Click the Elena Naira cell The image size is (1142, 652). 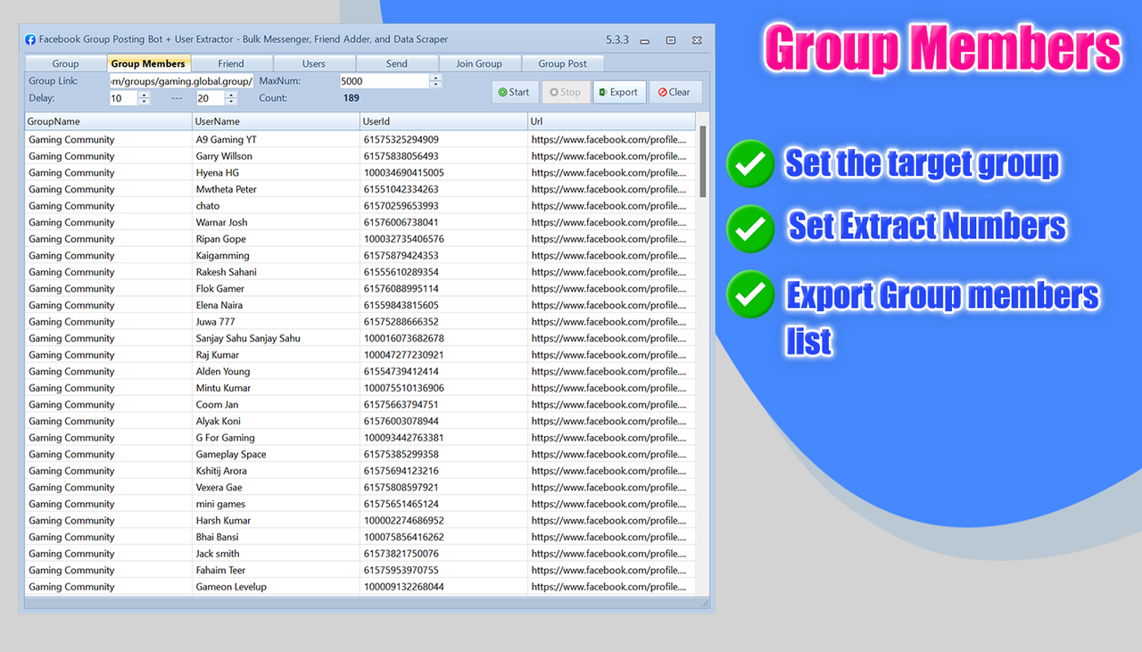pyautogui.click(x=276, y=305)
